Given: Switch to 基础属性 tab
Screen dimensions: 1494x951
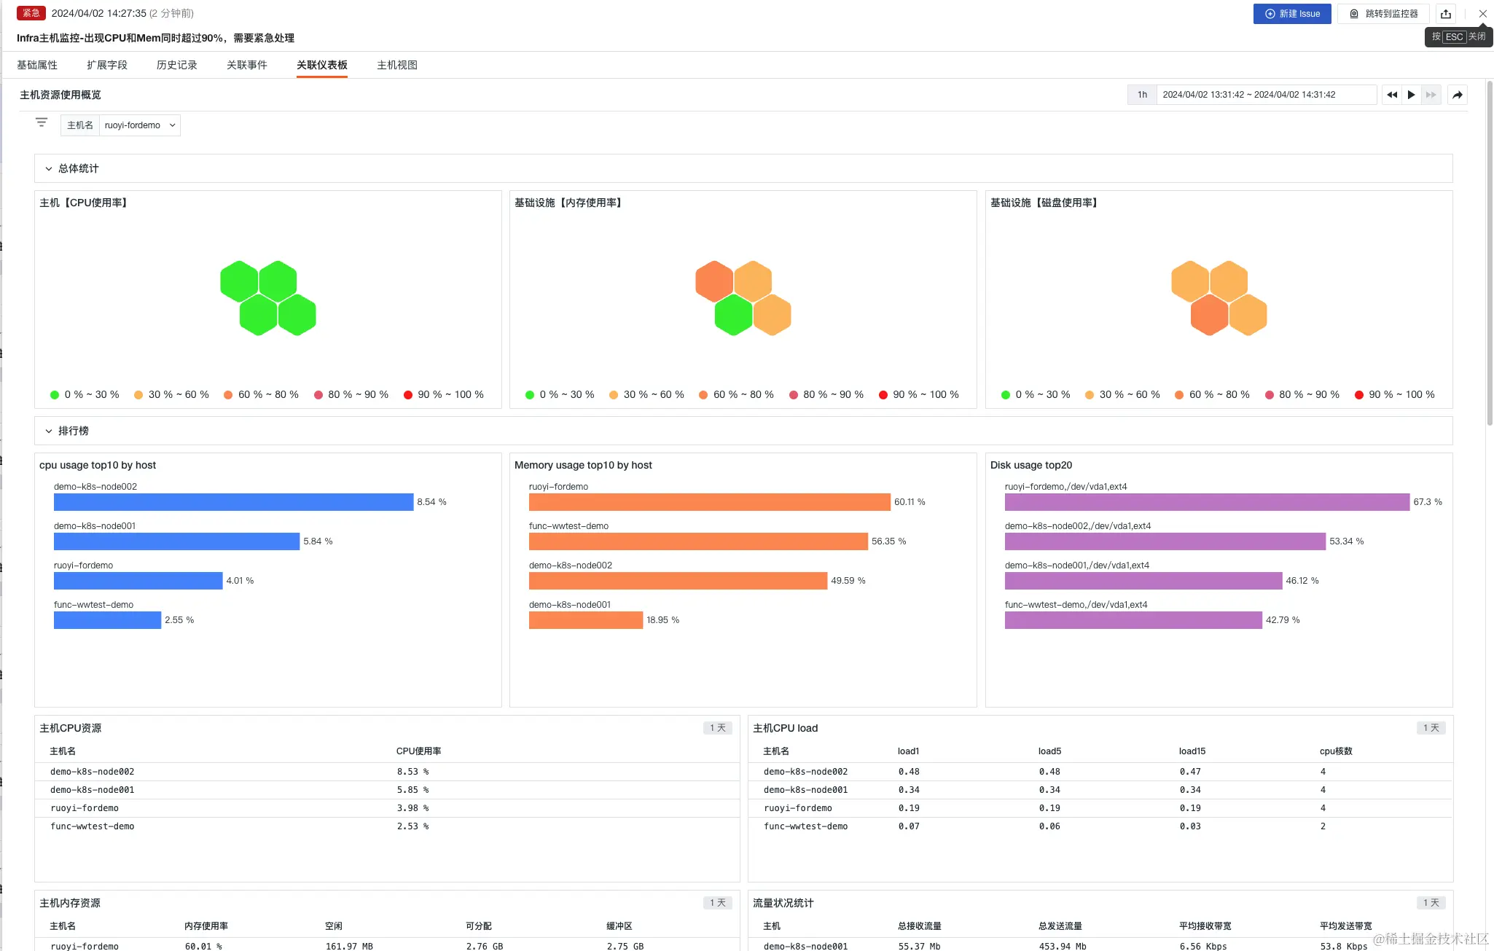Looking at the screenshot, I should [x=37, y=65].
